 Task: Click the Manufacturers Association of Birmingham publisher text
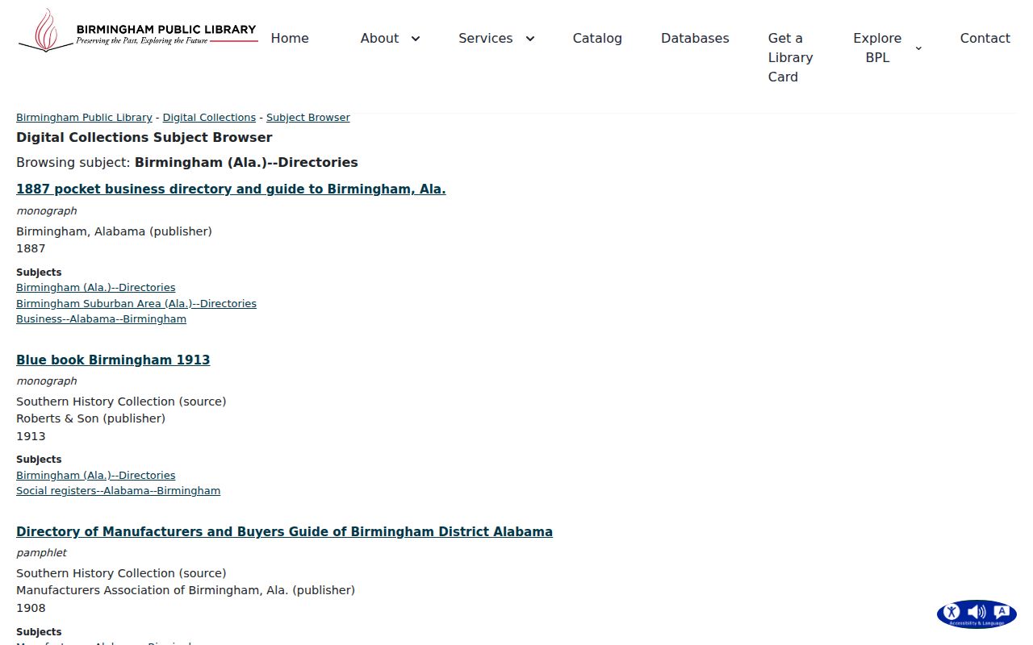[x=186, y=590]
